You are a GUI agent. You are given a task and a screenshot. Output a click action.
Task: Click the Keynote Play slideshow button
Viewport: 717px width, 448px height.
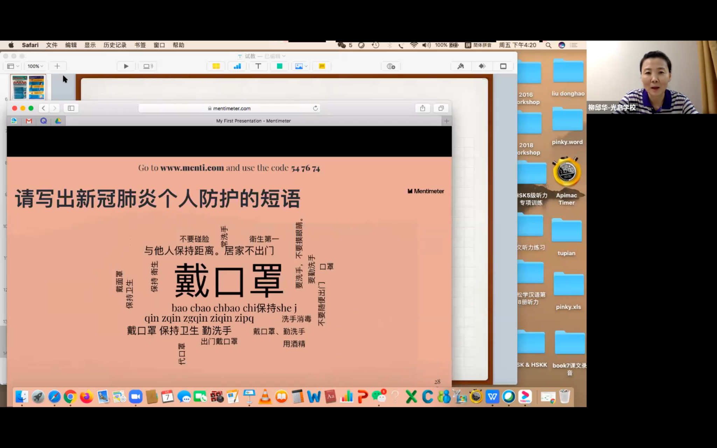click(126, 66)
